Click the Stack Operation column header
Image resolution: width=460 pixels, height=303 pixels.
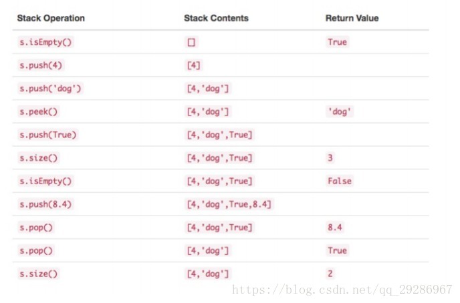coord(51,18)
